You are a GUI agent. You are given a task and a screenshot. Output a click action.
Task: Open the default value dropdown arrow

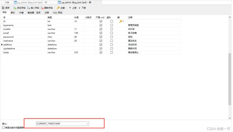87,124
